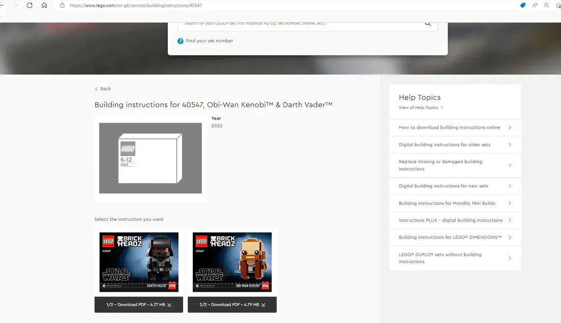Image resolution: width=561 pixels, height=323 pixels.
Task: Open Digital building instructions for older sets
Action: pos(454,144)
